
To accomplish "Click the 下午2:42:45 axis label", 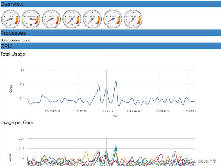I will (134, 111).
